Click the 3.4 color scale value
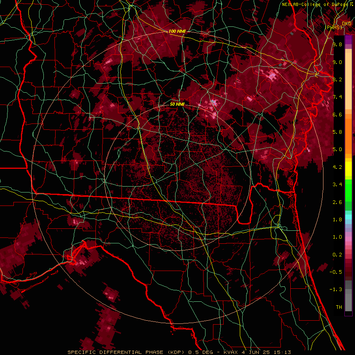The image size is (355, 355). coord(337,185)
